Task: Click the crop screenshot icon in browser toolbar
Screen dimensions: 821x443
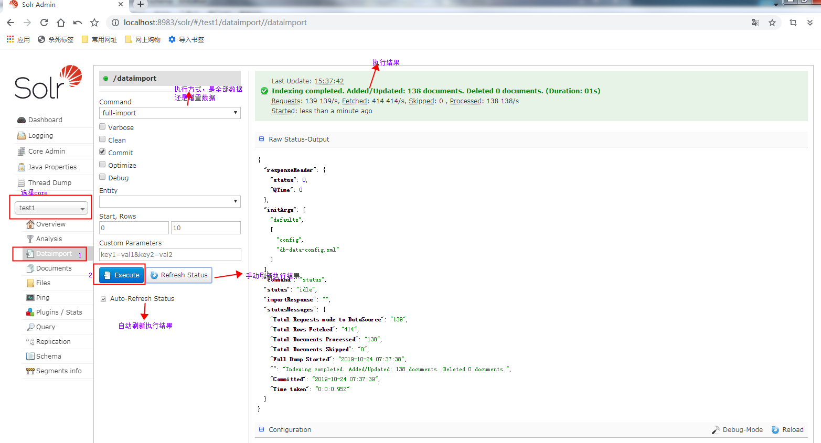Action: pyautogui.click(x=793, y=23)
